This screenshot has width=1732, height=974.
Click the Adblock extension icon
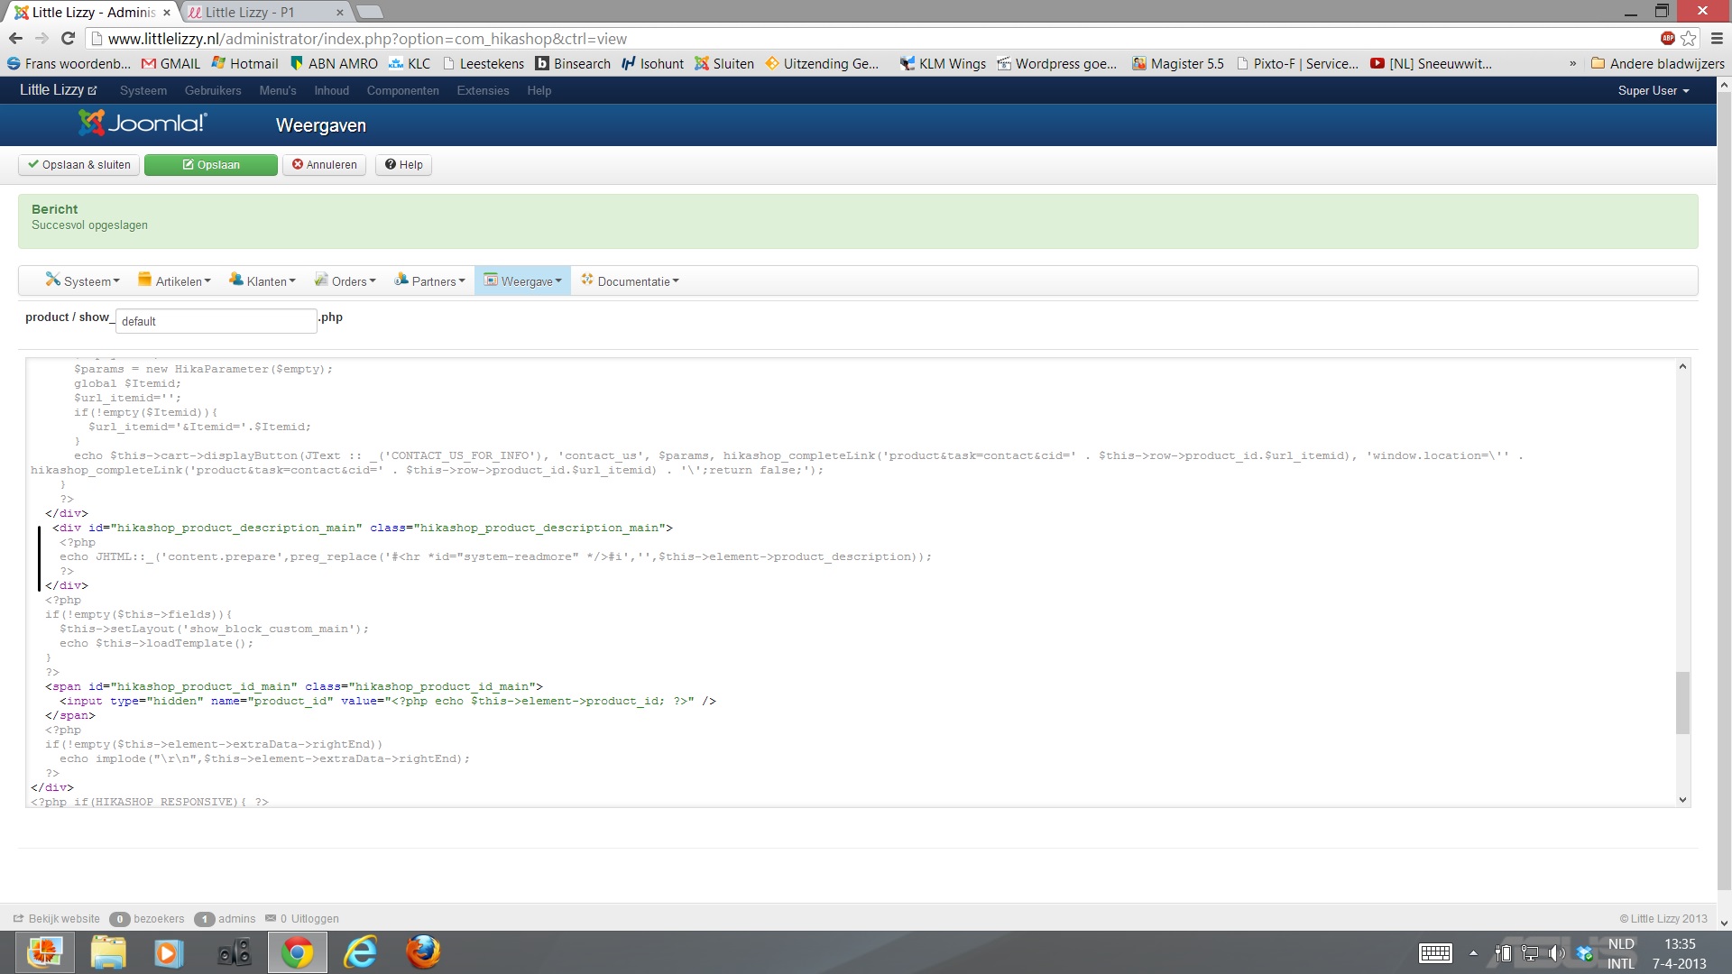[1668, 38]
